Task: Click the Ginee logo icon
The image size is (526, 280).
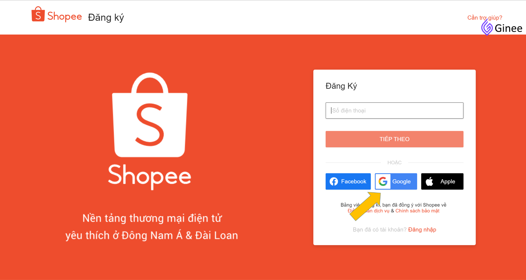Action: (x=487, y=27)
